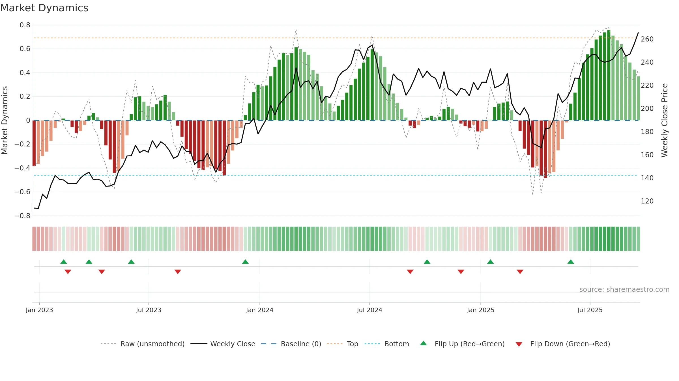Toggle the Raw (unsmoothed) legend entry

pyautogui.click(x=143, y=344)
